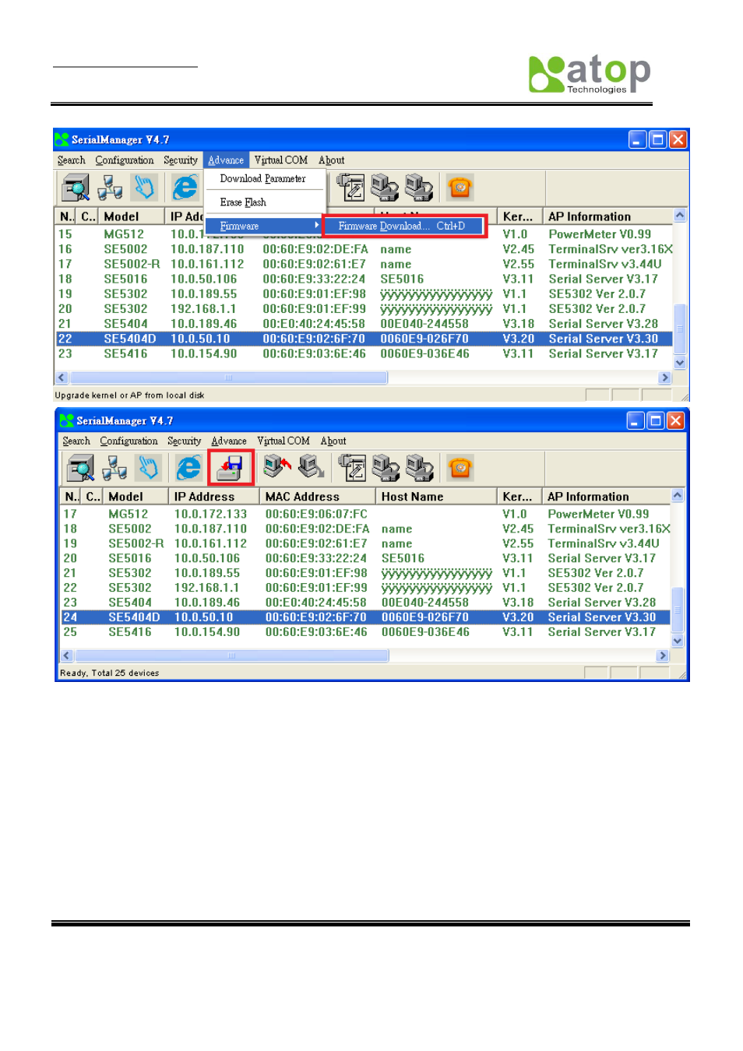Open the Configuration menu in lower window

click(x=129, y=441)
